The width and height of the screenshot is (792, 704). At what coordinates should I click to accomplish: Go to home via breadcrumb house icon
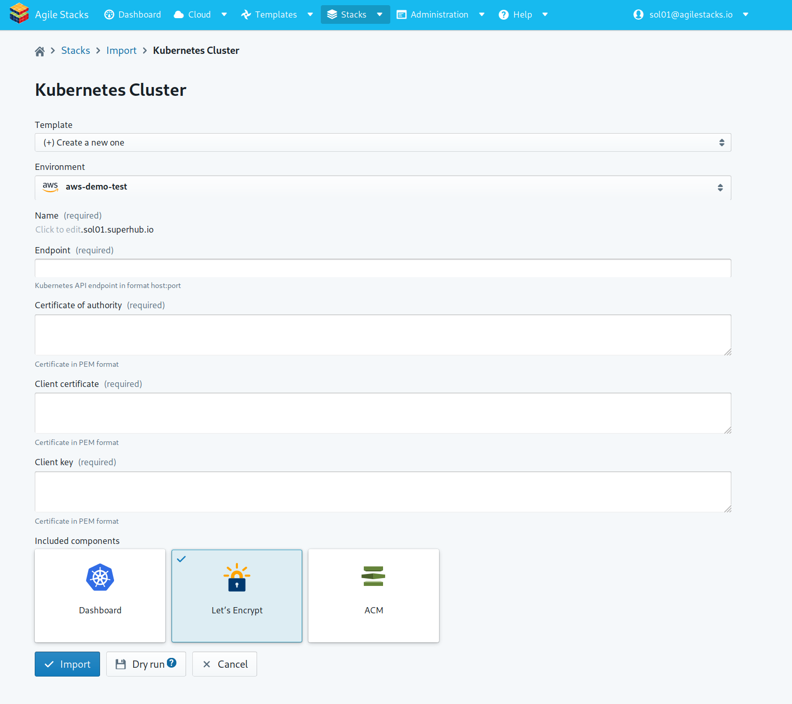pos(40,51)
